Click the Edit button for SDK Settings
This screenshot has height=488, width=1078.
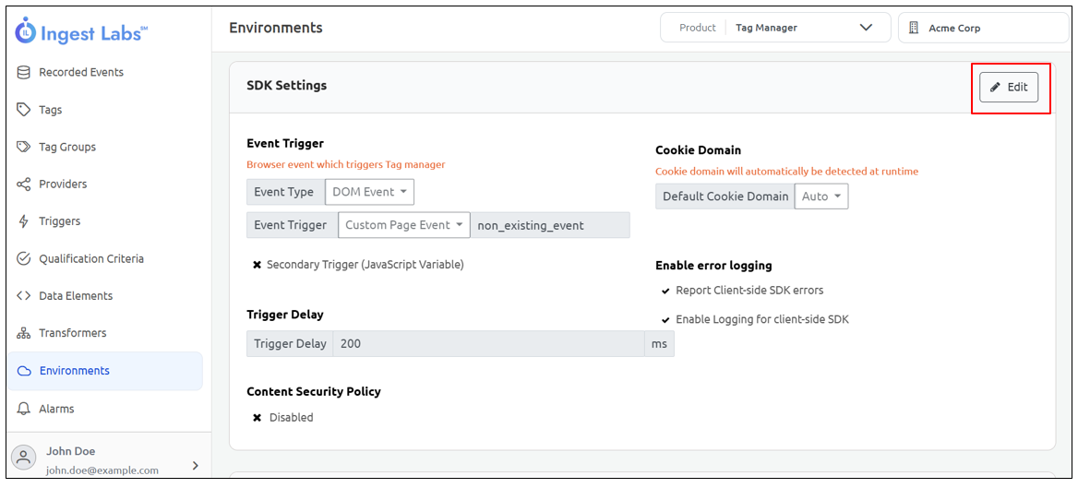pos(1009,88)
